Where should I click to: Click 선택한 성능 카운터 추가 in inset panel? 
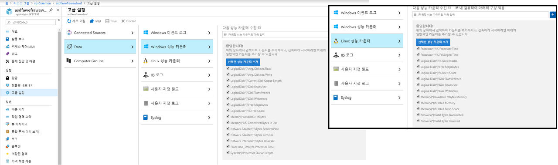coord(433,42)
